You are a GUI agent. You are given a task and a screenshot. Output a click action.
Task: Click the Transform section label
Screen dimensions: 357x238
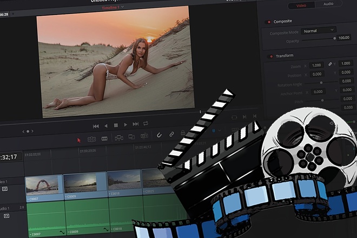coord(285,56)
